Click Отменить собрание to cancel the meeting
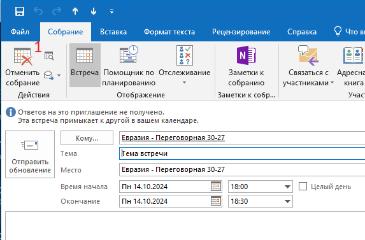The height and width of the screenshot is (240, 365). (22, 66)
